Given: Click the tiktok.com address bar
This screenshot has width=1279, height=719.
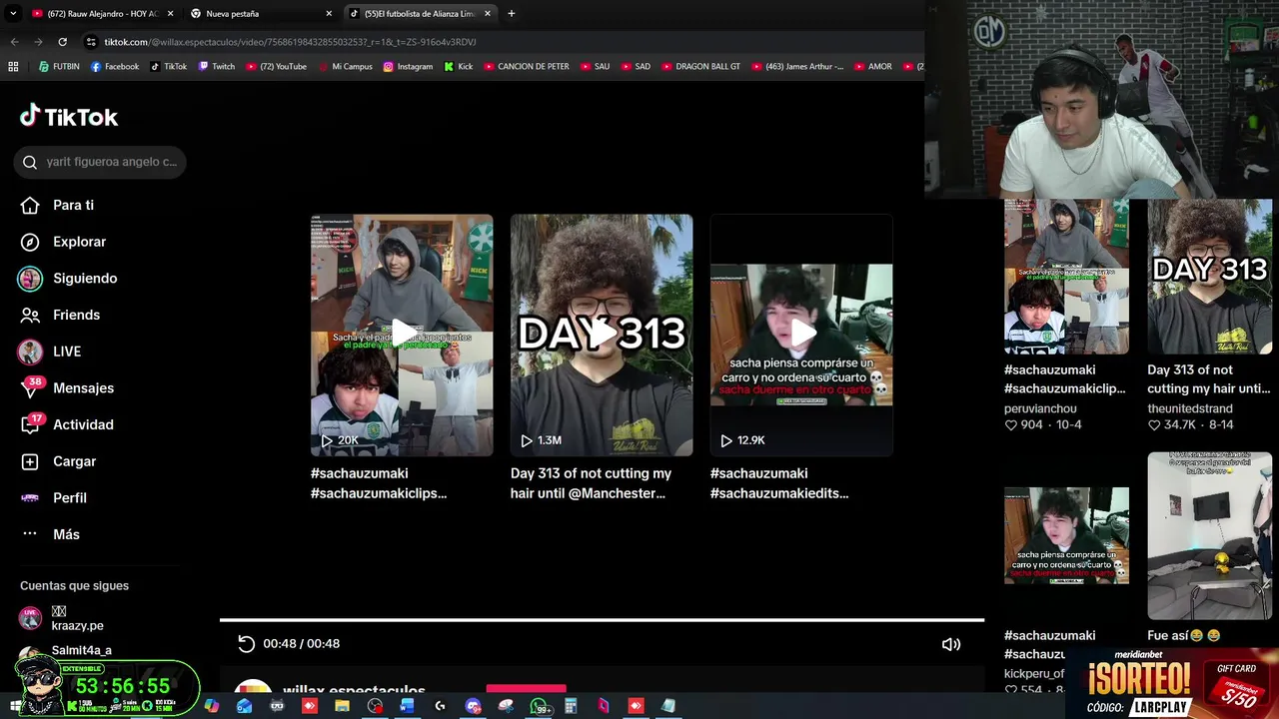Looking at the screenshot, I should [x=500, y=42].
